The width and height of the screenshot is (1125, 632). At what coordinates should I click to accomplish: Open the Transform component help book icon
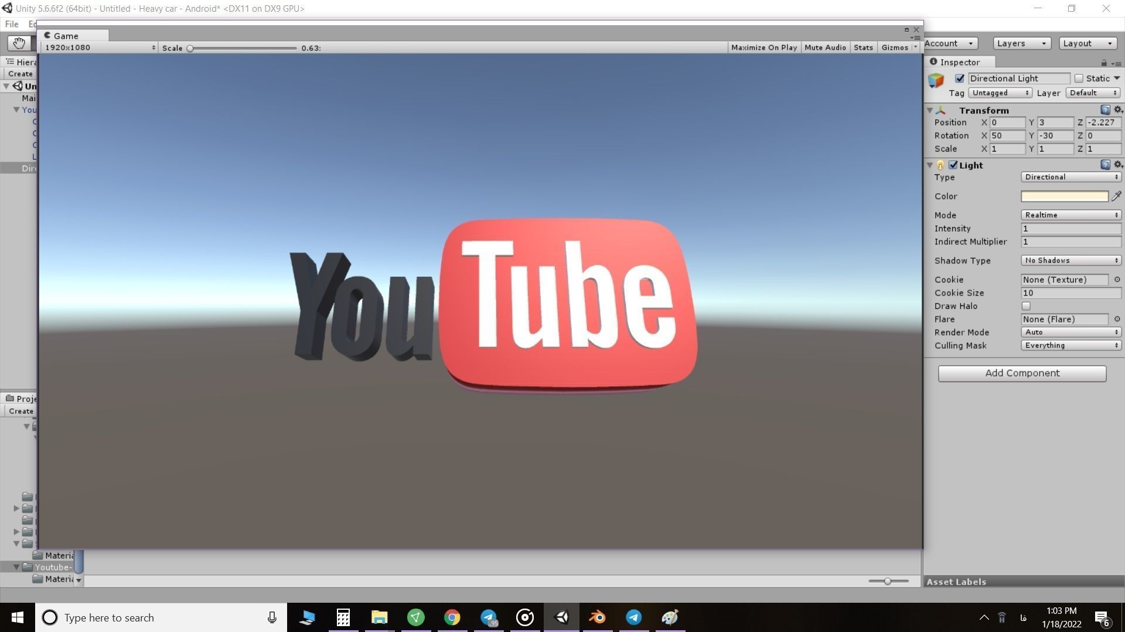coord(1105,110)
